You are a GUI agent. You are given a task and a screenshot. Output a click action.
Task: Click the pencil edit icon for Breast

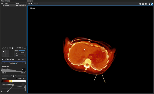[x=19, y=5]
